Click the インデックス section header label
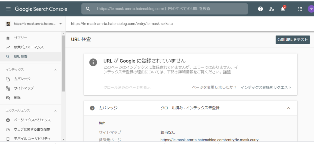This screenshot has width=314, height=144. 15,70
